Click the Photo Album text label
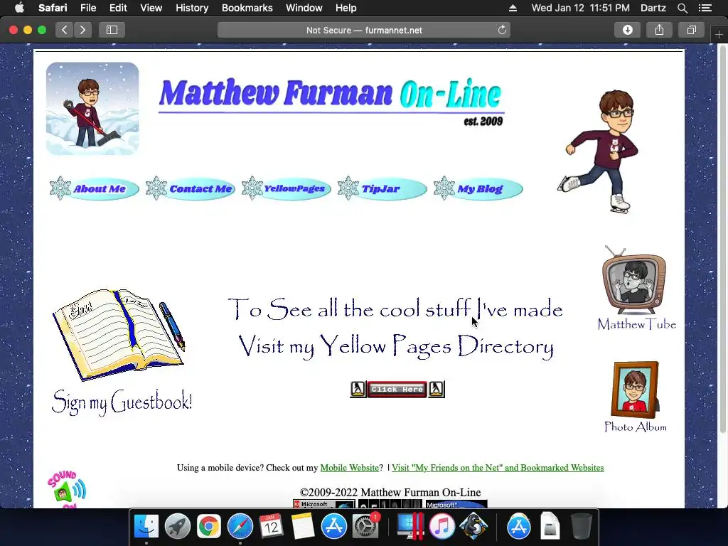The image size is (728, 546). 635,427
